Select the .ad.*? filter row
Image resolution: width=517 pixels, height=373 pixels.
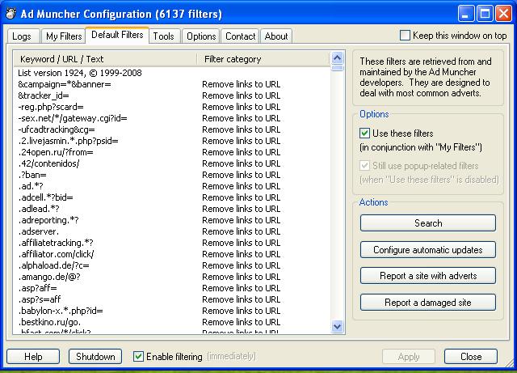(171, 186)
